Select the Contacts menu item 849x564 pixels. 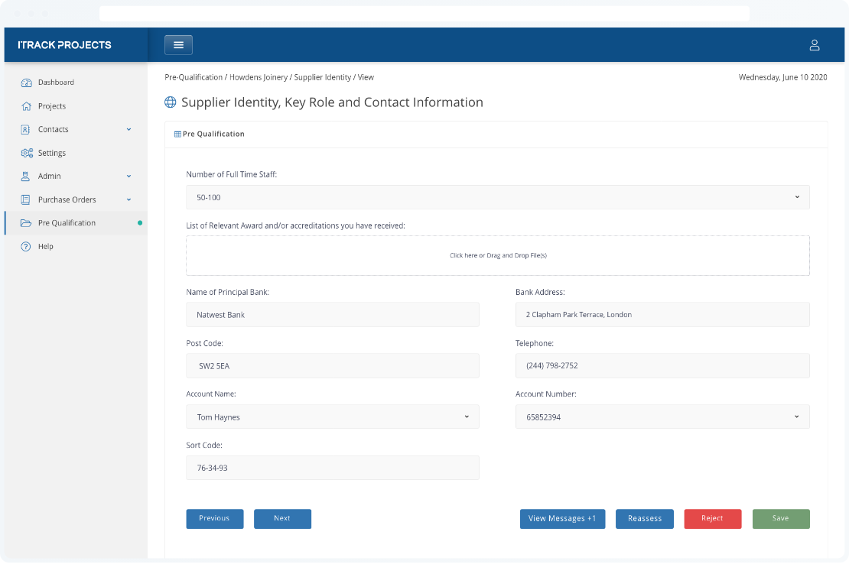tap(54, 130)
